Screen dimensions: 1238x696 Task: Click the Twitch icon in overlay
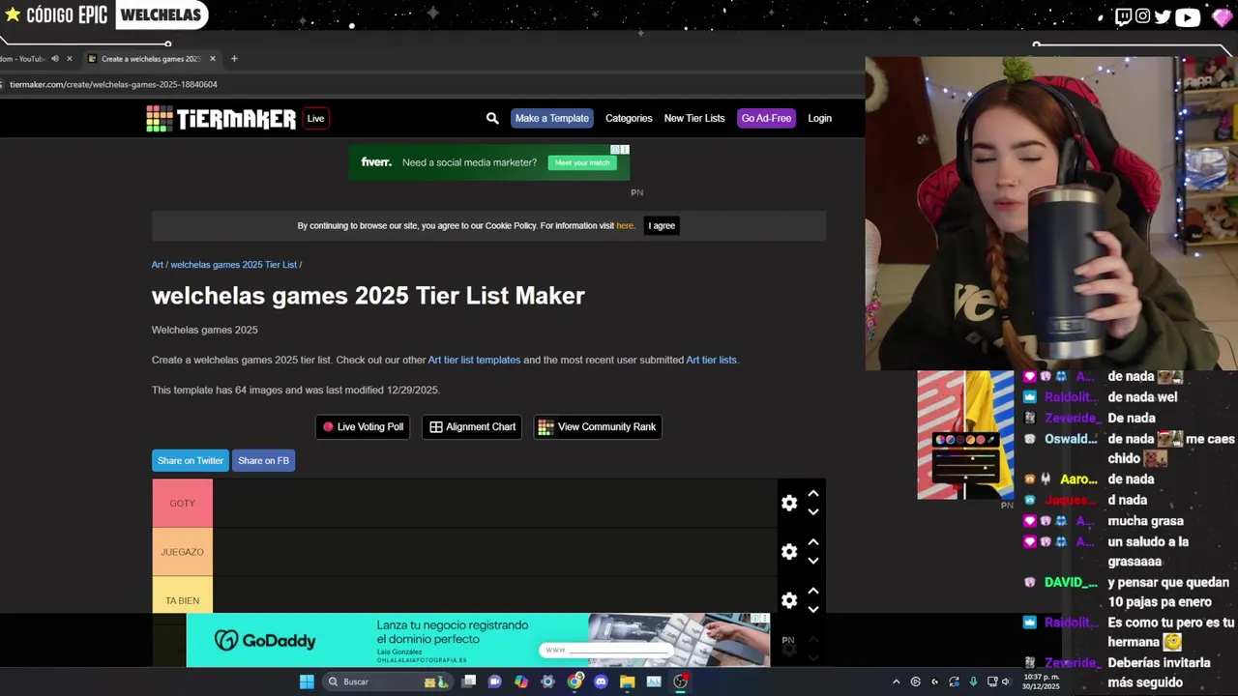tap(1123, 15)
